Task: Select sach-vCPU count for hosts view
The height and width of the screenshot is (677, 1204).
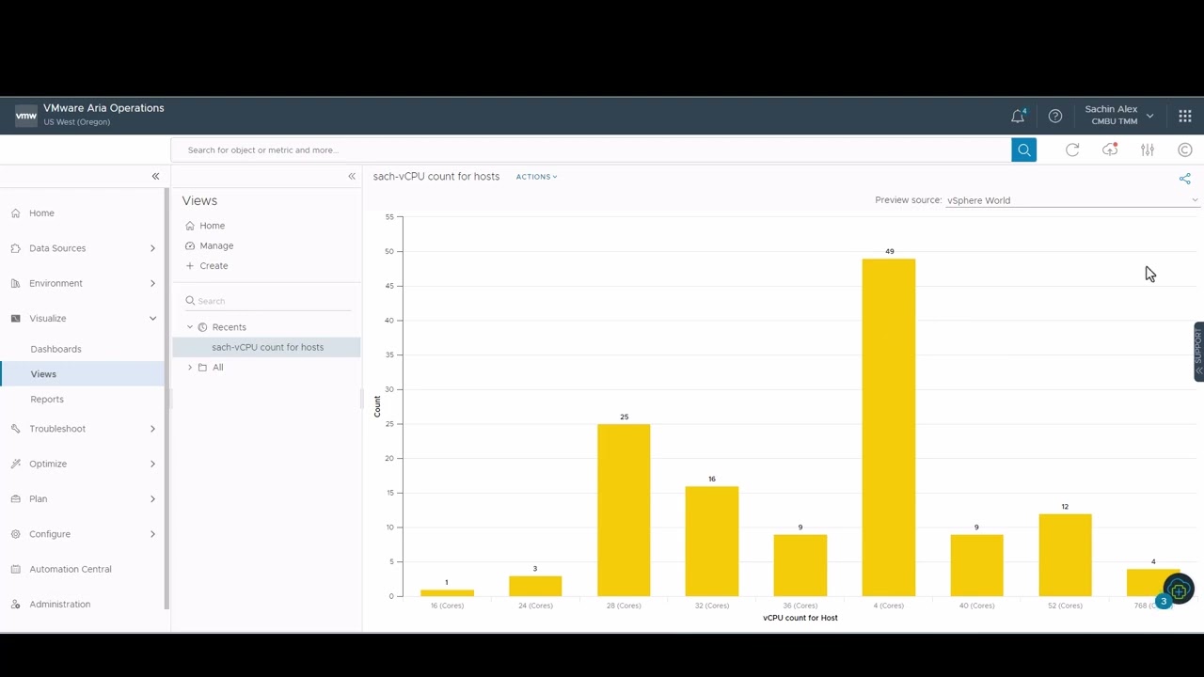Action: [x=267, y=347]
